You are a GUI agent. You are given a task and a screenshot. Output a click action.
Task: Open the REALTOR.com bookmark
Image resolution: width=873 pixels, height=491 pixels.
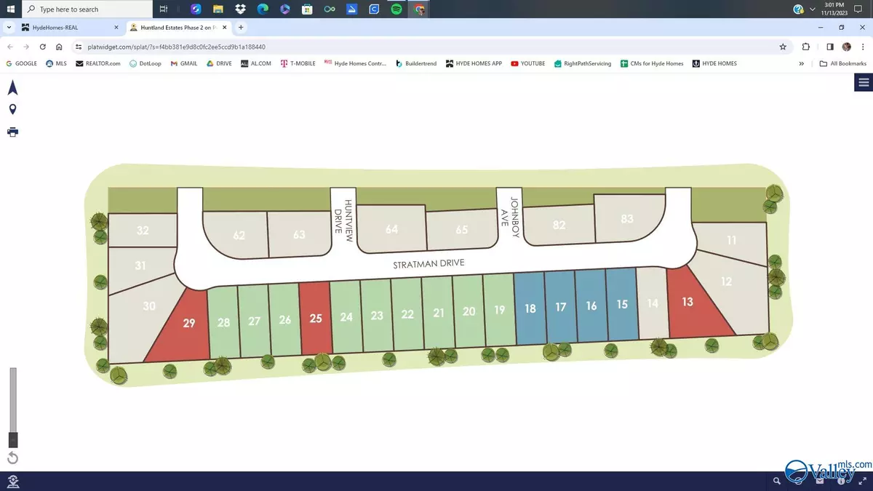98,63
